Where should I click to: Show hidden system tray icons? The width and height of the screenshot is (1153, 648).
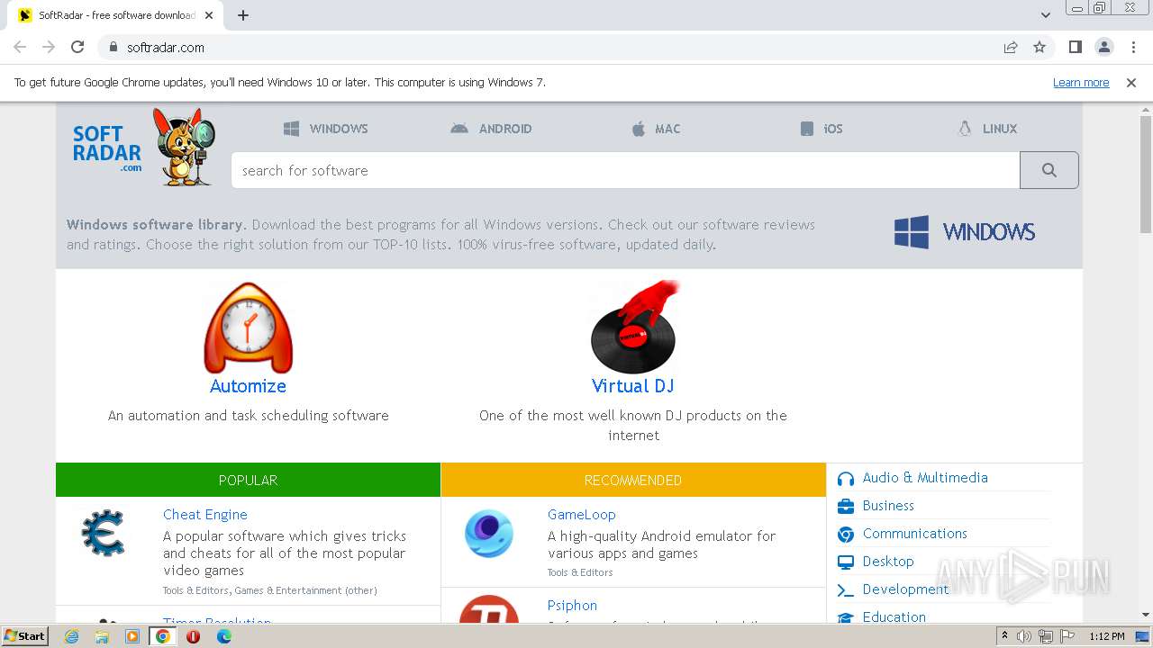tap(1005, 636)
